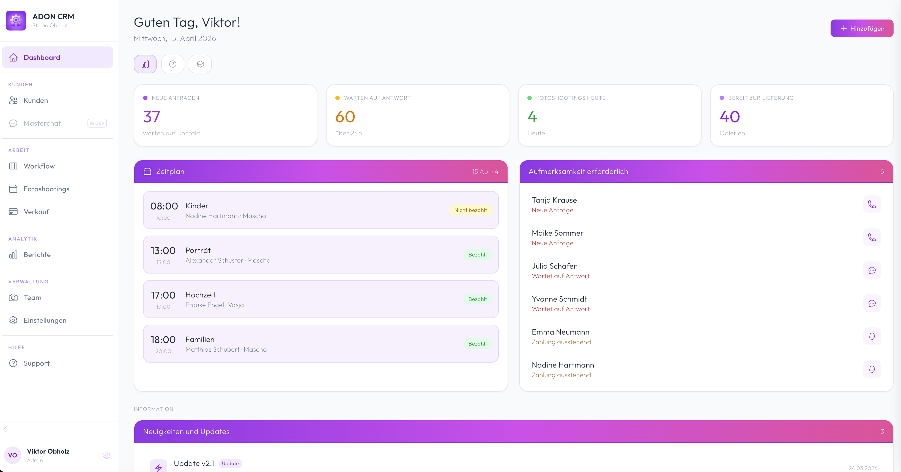Navigate to Fotoshootings in the sidebar
The width and height of the screenshot is (901, 472).
click(x=46, y=189)
